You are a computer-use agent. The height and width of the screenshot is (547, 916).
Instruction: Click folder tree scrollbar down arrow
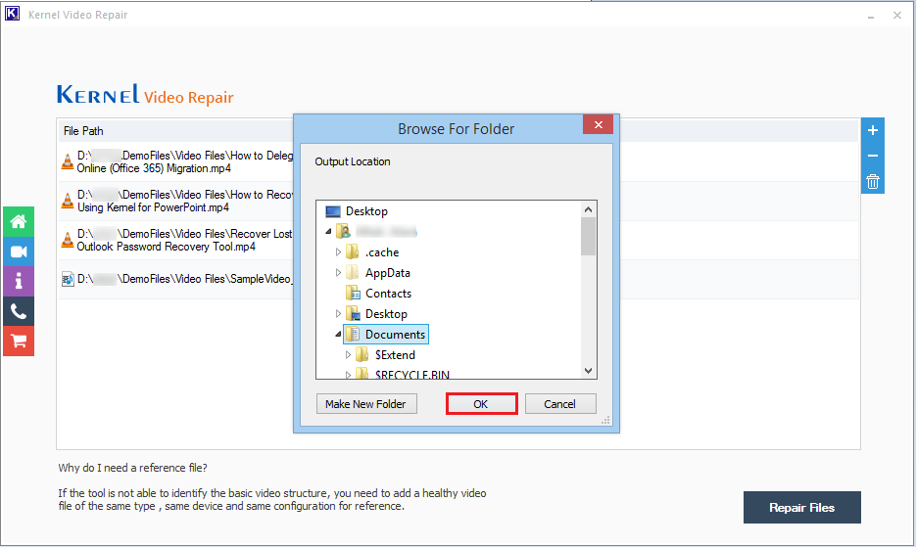[x=588, y=371]
